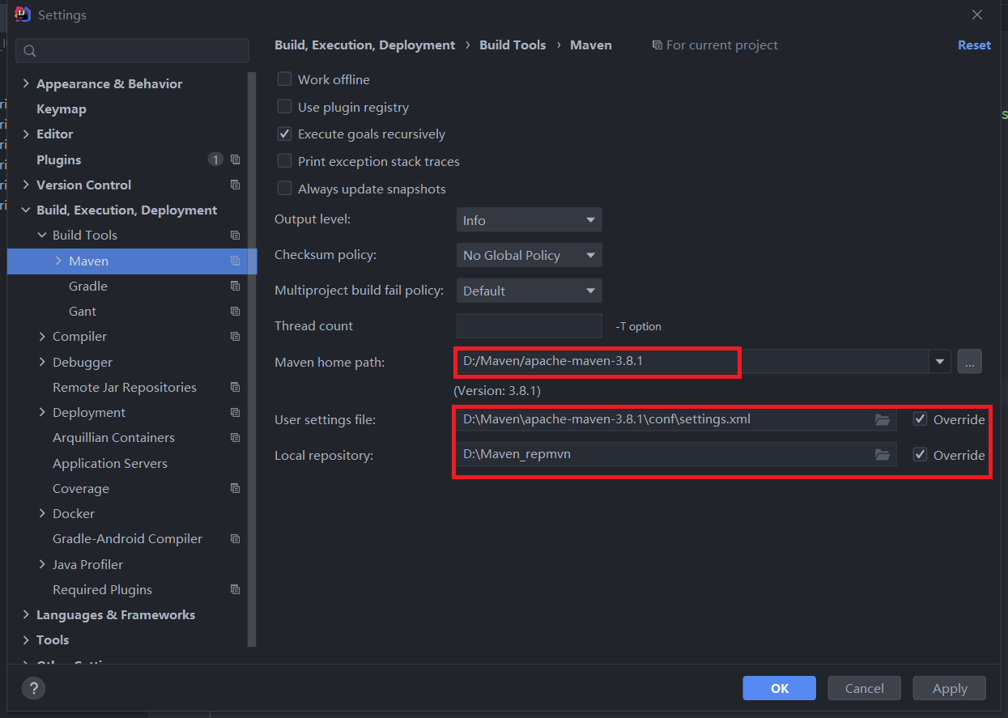The width and height of the screenshot is (1008, 718).
Task: Click Build Tools in the breadcrumb
Action: pos(513,45)
